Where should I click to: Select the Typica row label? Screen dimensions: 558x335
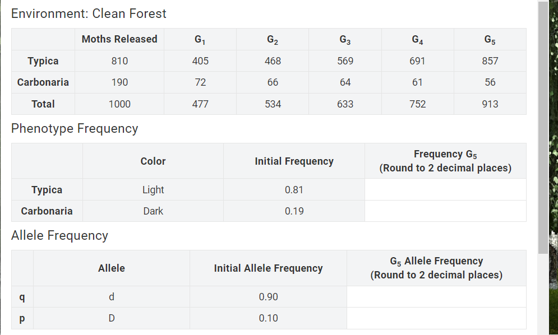[43, 61]
